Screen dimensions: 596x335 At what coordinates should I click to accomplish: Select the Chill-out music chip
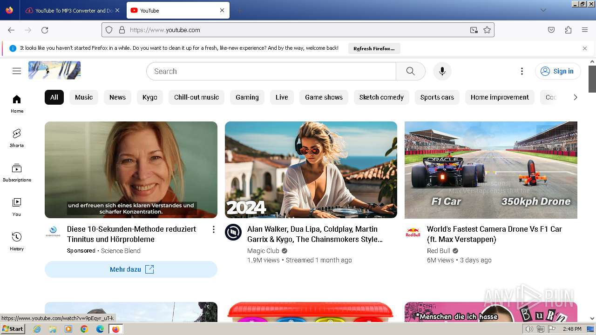(196, 97)
